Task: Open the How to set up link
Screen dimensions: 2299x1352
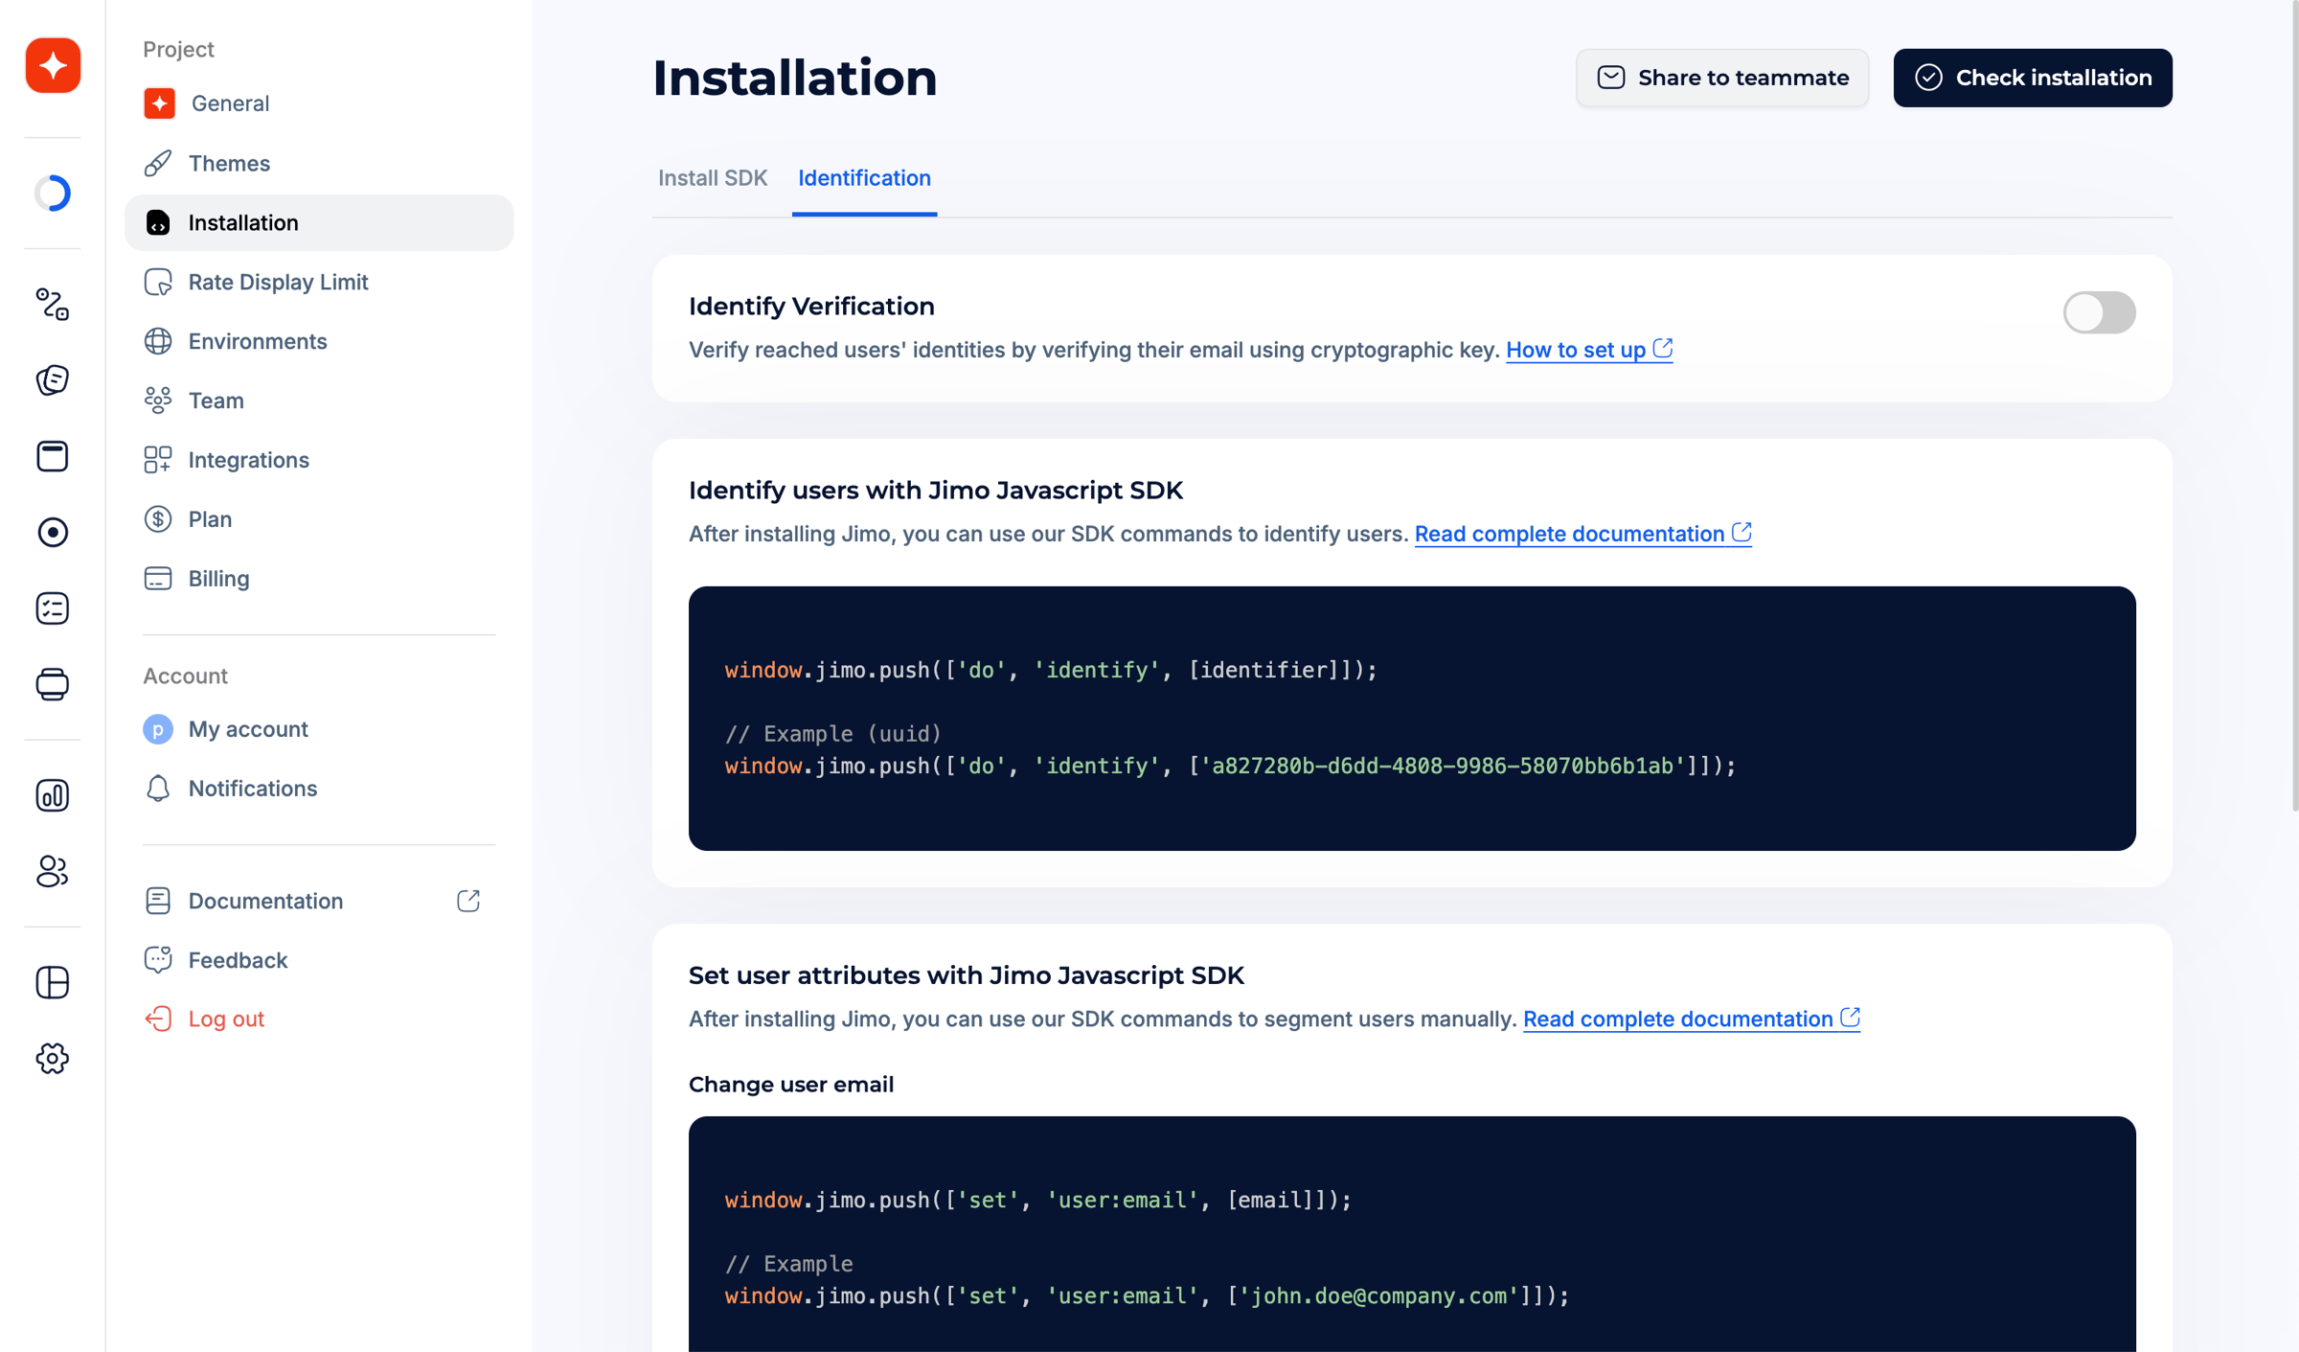Action: (1589, 350)
